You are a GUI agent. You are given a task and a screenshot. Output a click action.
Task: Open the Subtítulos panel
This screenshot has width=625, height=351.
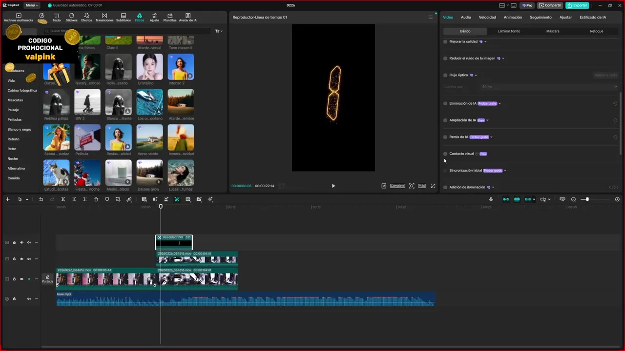point(124,18)
